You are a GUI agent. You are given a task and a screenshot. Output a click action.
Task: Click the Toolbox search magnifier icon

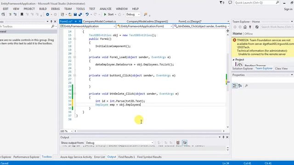tap(53, 27)
